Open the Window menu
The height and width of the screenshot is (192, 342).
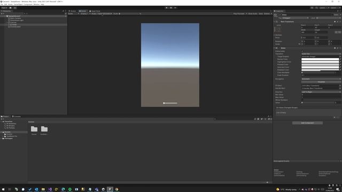[x=36, y=4]
